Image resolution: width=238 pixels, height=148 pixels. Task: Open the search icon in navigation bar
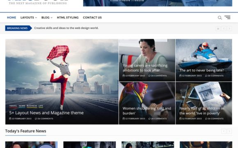click(220, 18)
